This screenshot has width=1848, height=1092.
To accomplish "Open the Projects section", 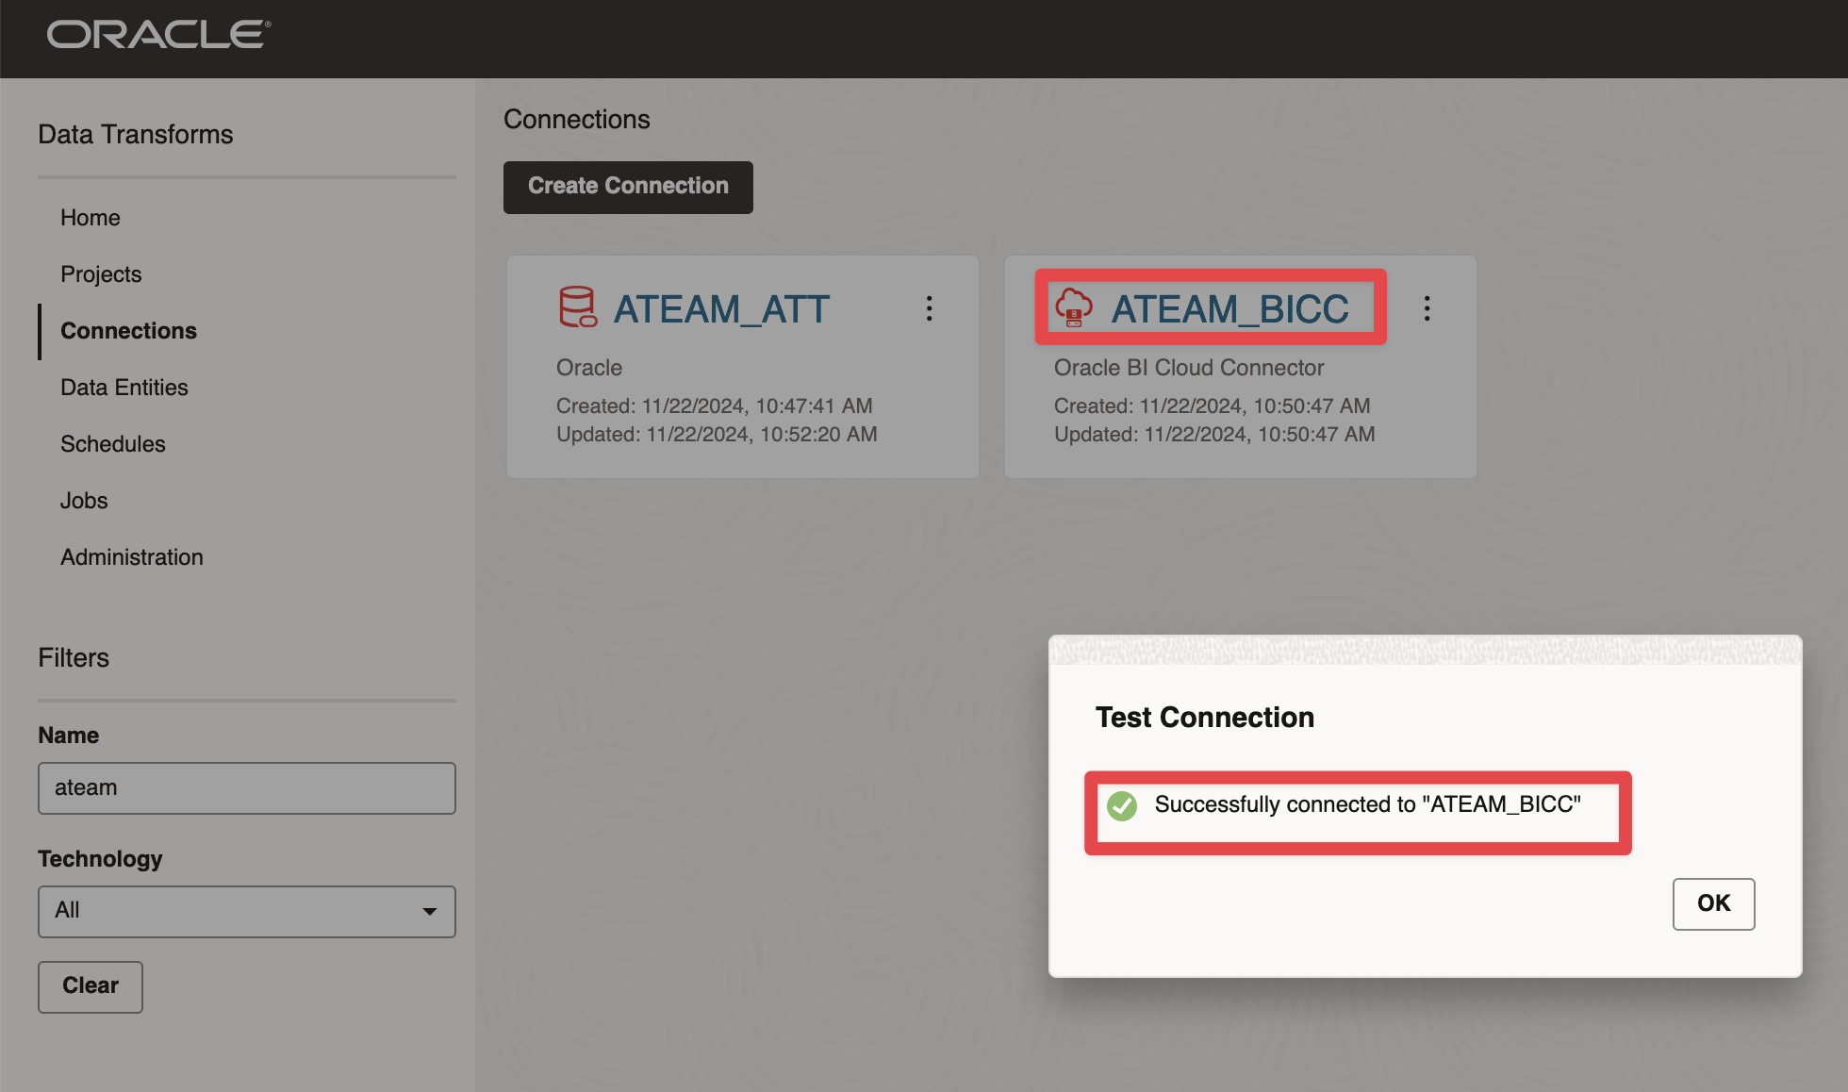I will pos(101,274).
